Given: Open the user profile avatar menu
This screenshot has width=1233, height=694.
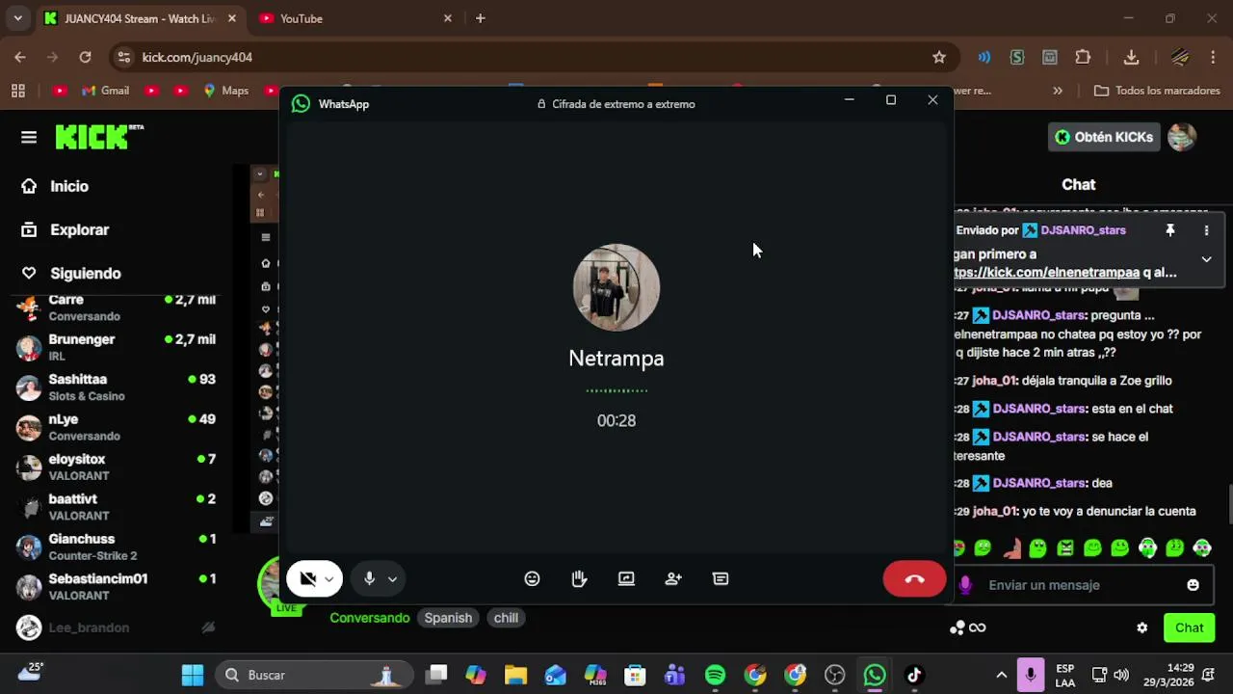Looking at the screenshot, I should click(1182, 137).
